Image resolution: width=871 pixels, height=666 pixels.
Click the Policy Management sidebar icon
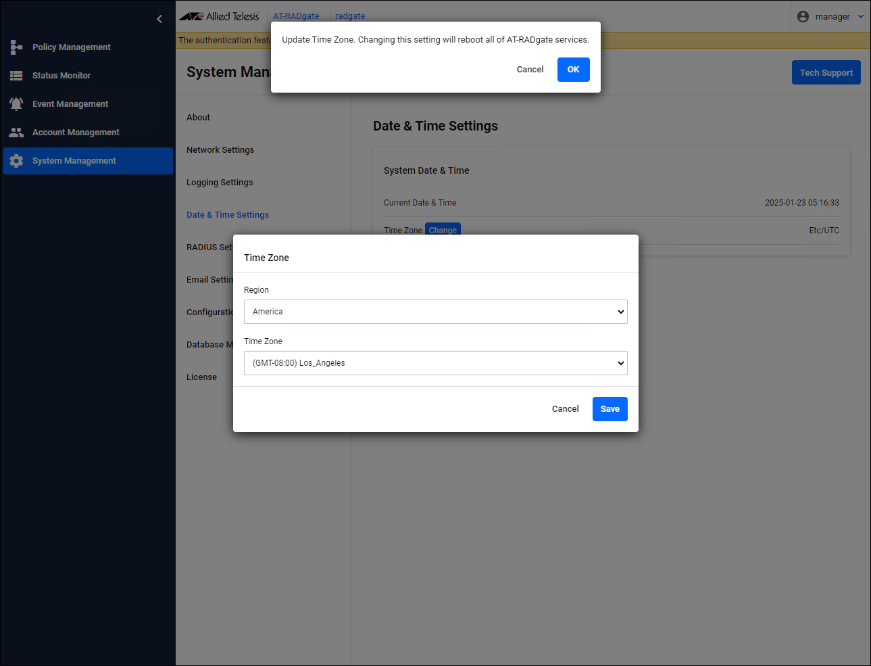point(16,47)
